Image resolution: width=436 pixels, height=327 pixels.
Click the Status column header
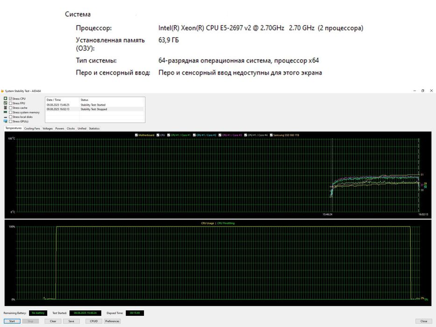[112, 100]
